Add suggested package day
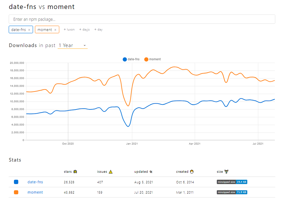This screenshot has width=285, height=202. 98,30
